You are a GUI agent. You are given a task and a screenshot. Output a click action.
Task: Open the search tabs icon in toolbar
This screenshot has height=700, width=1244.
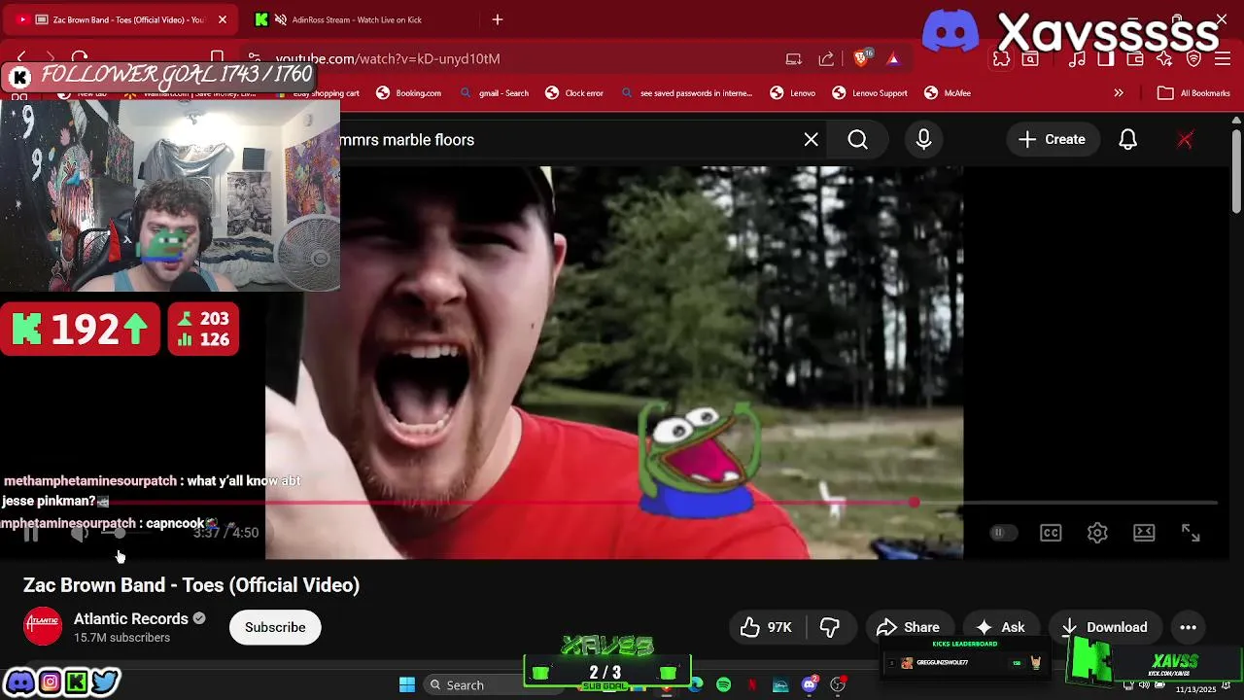tap(1030, 59)
